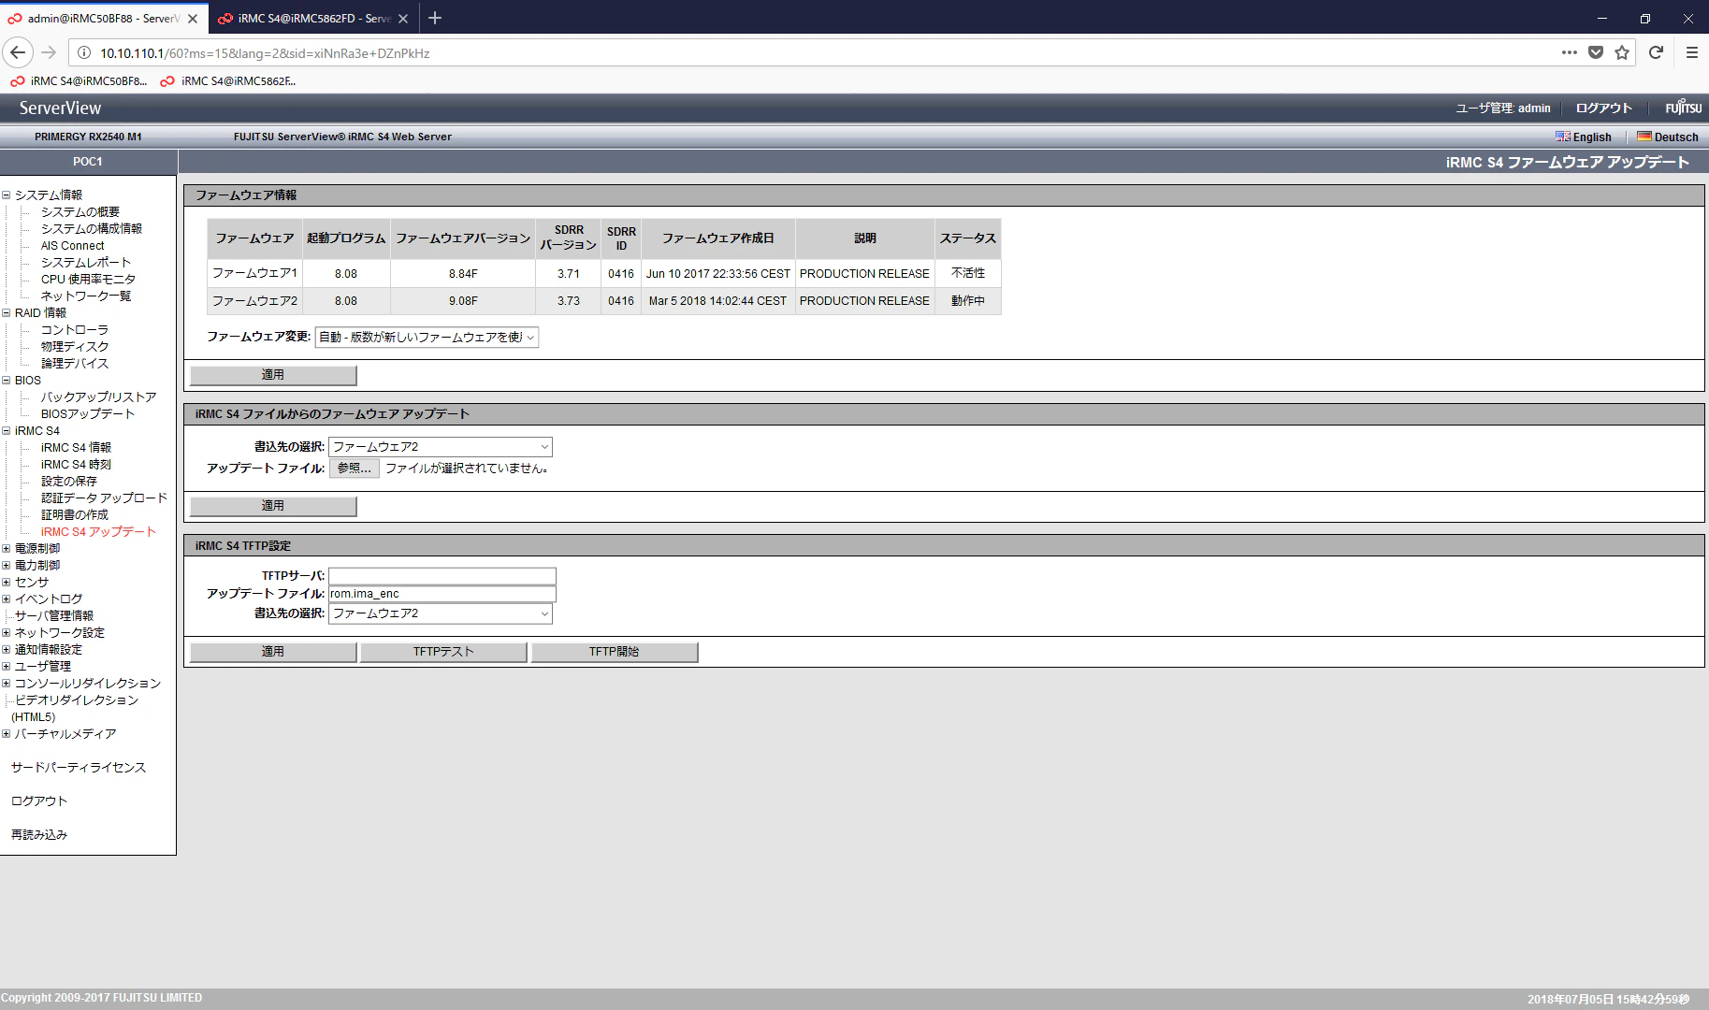Expand the センサ tree node

point(7,583)
